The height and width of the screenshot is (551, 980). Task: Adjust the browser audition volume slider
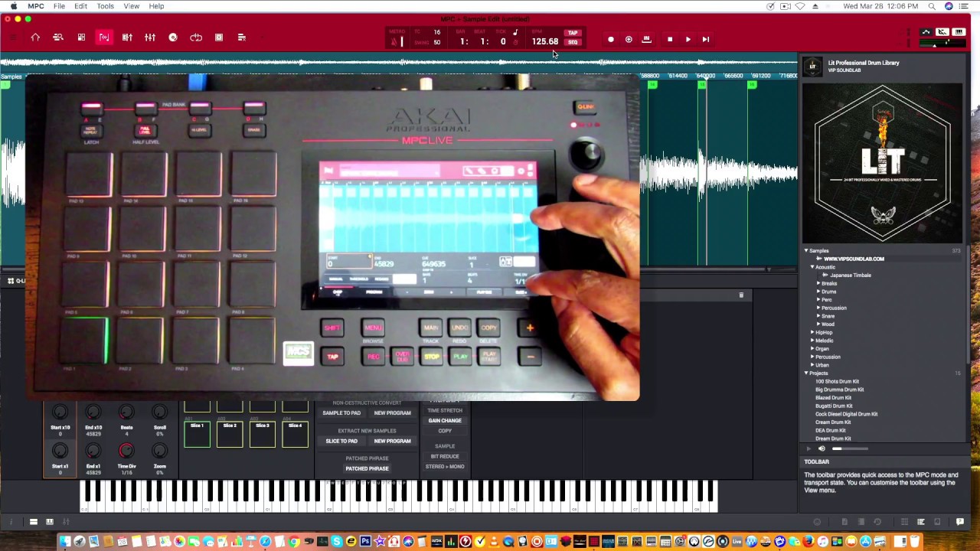[850, 449]
